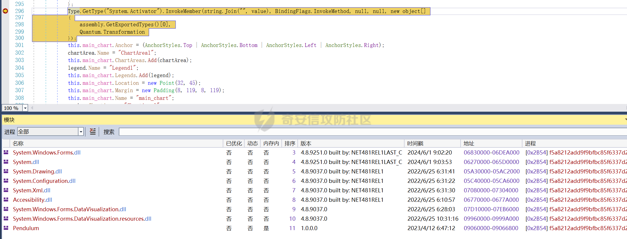The height and width of the screenshot is (239, 627).
Task: Select the Pendulum module icon
Action: click(6, 228)
